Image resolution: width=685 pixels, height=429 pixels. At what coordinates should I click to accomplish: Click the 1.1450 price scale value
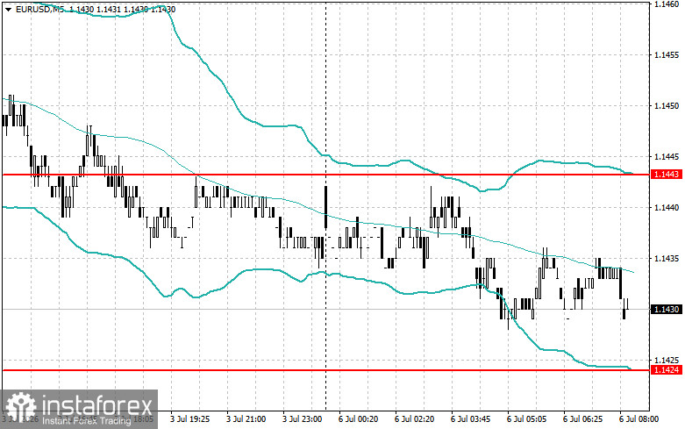(x=667, y=106)
